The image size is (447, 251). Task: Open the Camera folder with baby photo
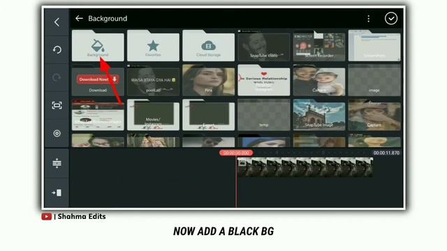(319, 80)
